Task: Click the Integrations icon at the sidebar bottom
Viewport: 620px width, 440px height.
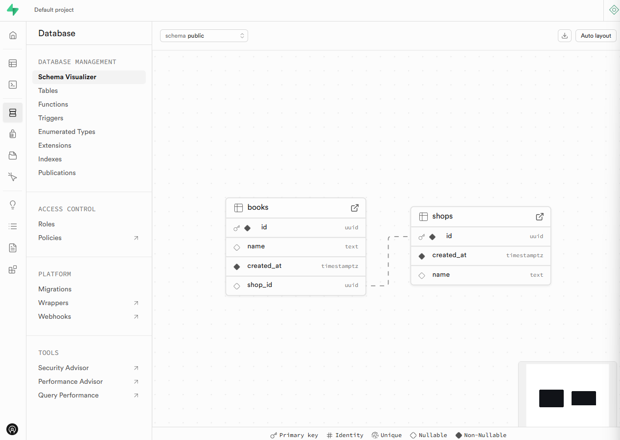Action: click(13, 269)
